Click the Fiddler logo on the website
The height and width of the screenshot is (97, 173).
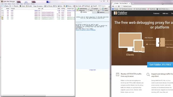tap(120, 13)
